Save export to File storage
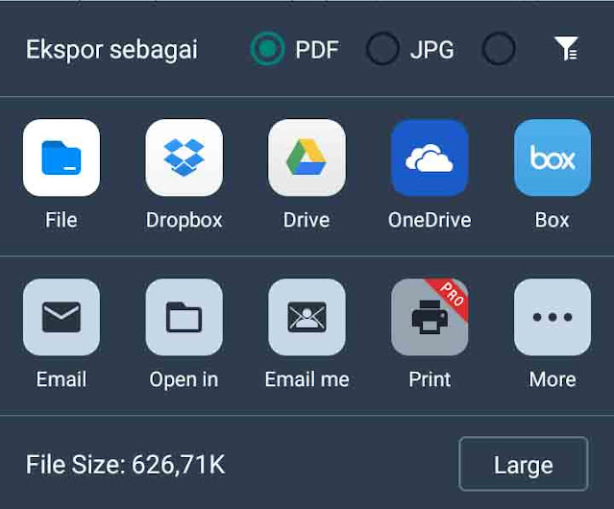The image size is (614, 509). pyautogui.click(x=61, y=158)
